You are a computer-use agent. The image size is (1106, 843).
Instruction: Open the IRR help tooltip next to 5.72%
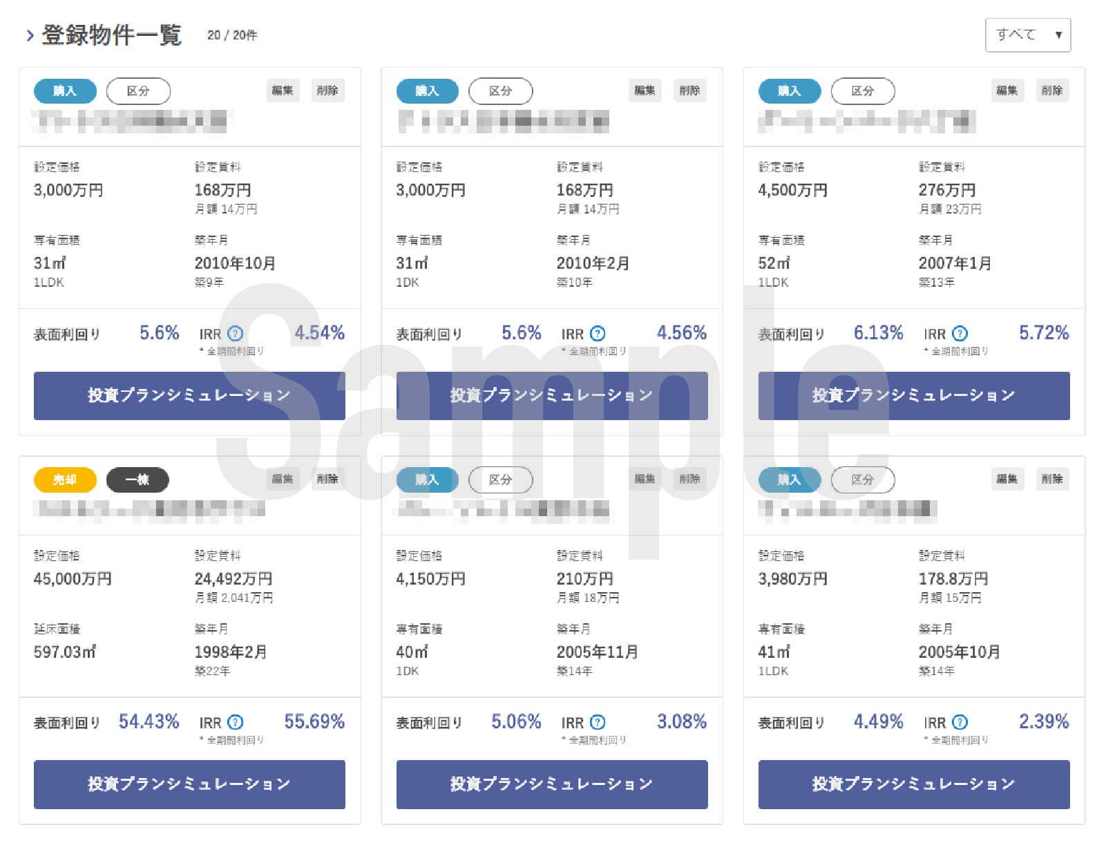(960, 334)
